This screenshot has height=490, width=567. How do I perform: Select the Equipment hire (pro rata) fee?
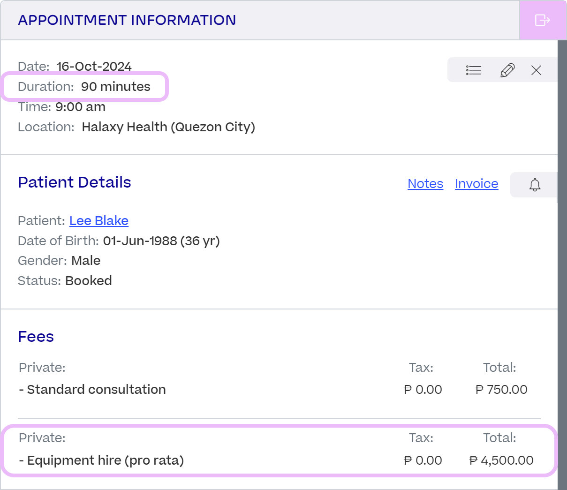(x=101, y=460)
